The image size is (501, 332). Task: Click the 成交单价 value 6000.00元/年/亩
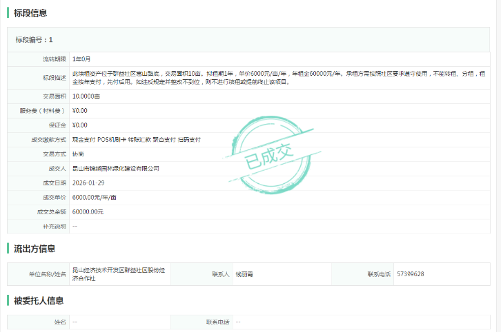point(95,197)
